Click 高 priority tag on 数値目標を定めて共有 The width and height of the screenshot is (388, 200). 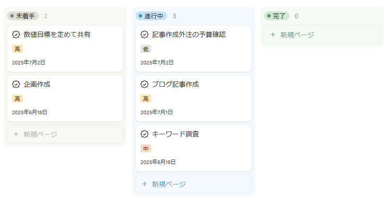point(17,49)
